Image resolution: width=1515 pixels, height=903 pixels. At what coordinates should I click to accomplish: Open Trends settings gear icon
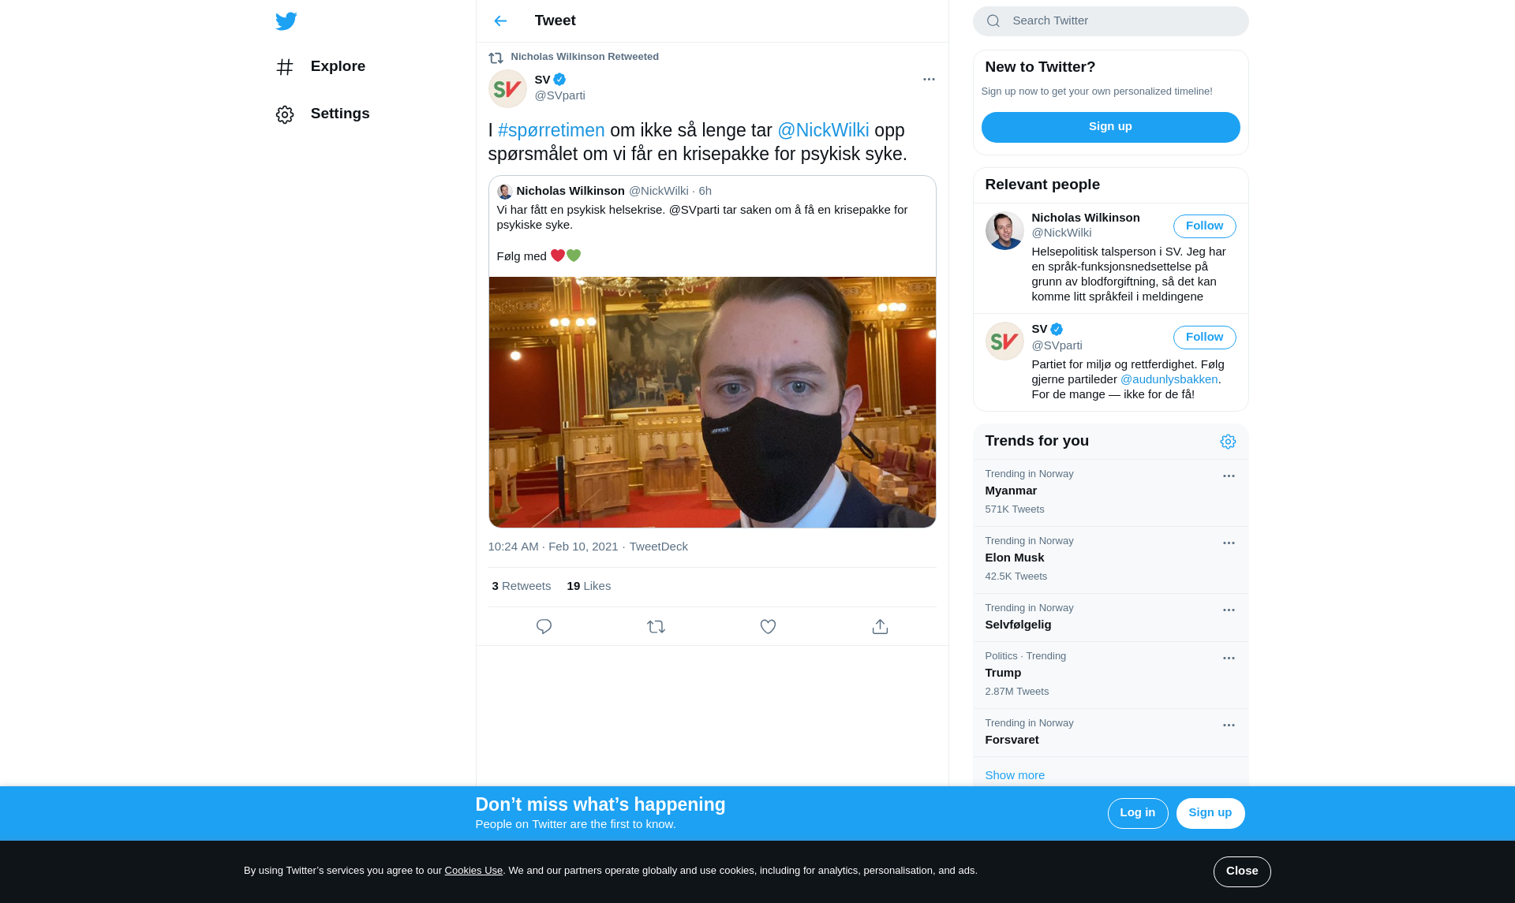(x=1228, y=442)
